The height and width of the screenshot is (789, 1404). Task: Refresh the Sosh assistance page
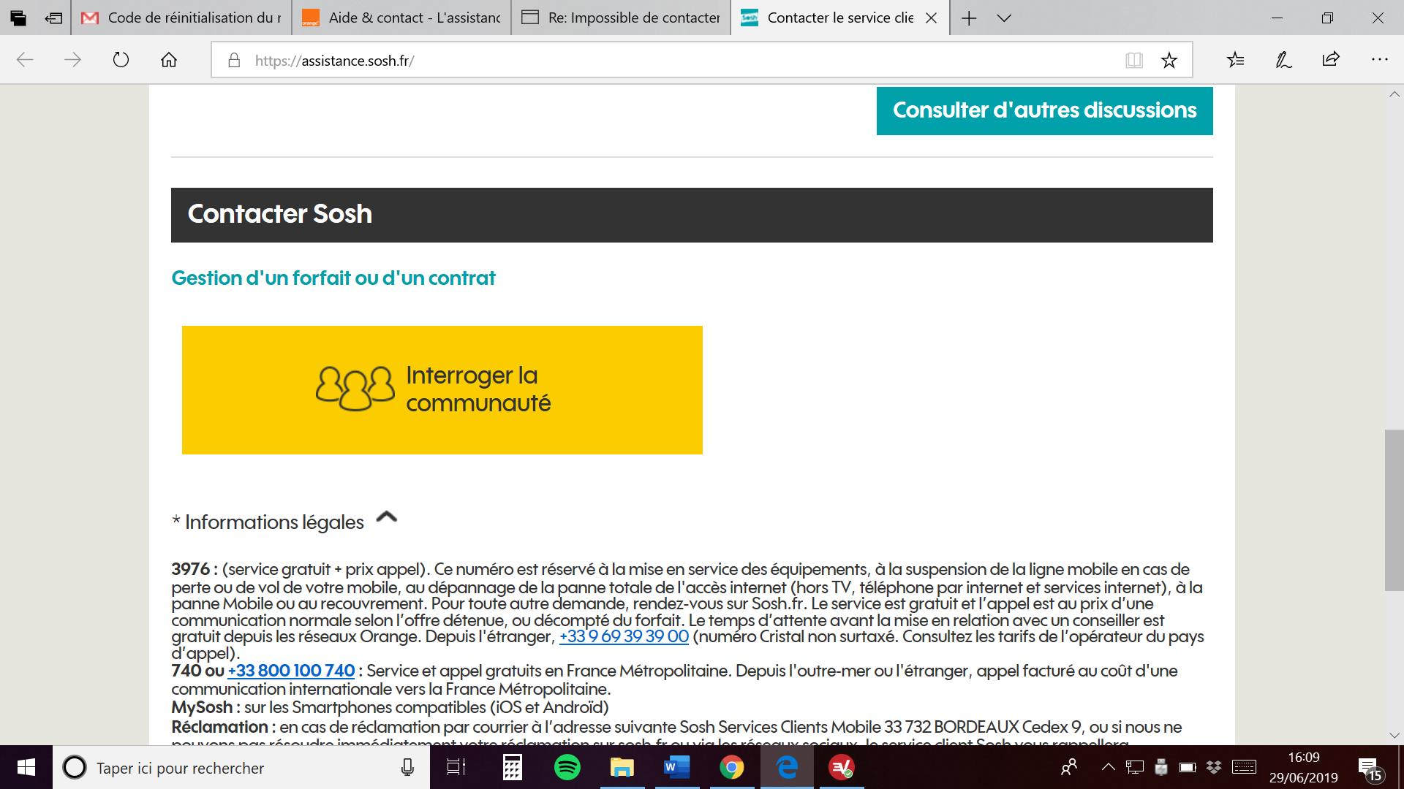[x=121, y=60]
